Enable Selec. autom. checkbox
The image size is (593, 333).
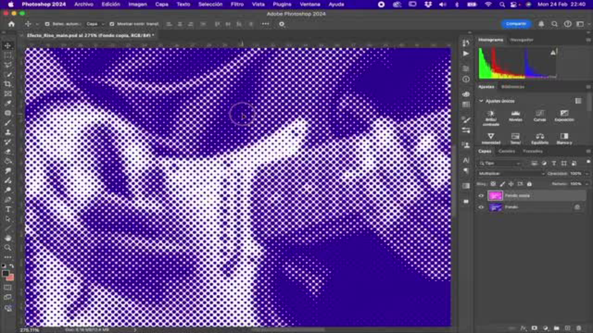point(47,24)
